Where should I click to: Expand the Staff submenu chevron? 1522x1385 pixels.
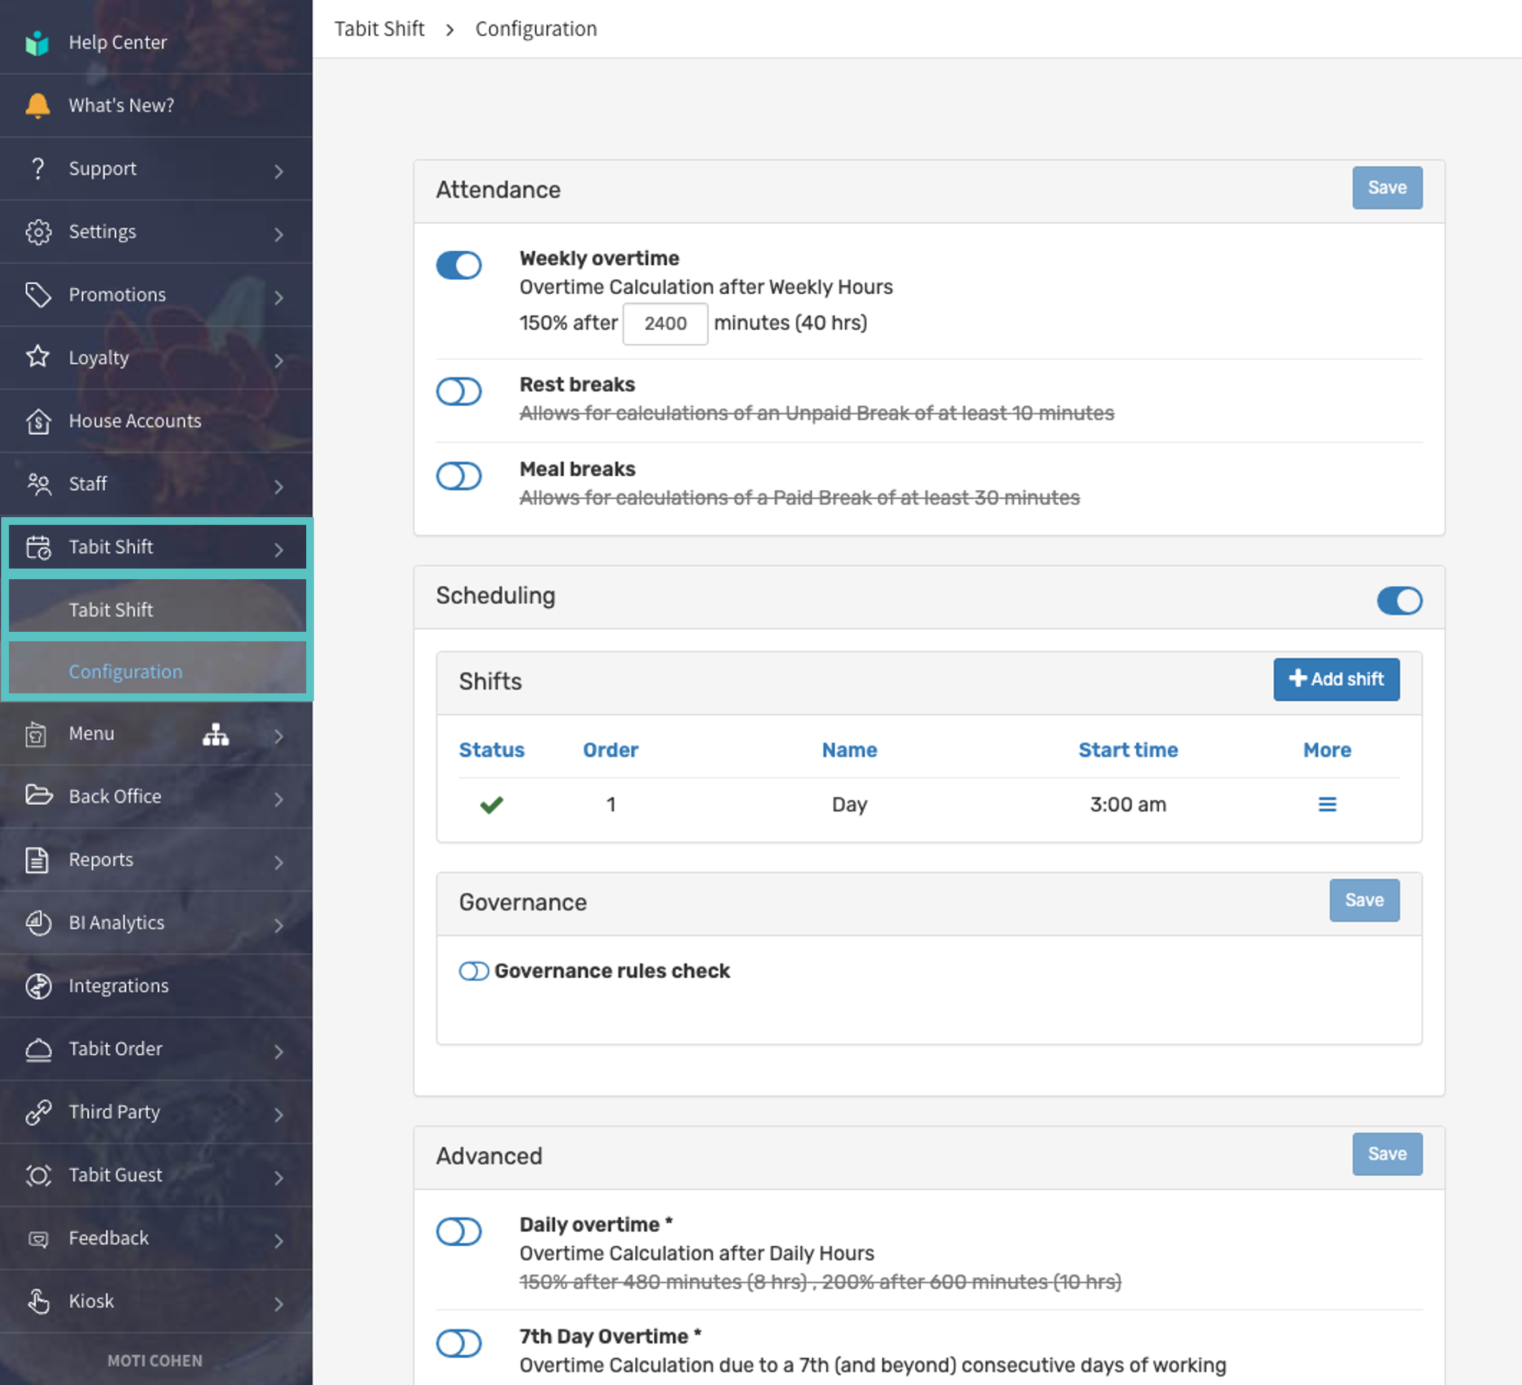[x=279, y=487]
